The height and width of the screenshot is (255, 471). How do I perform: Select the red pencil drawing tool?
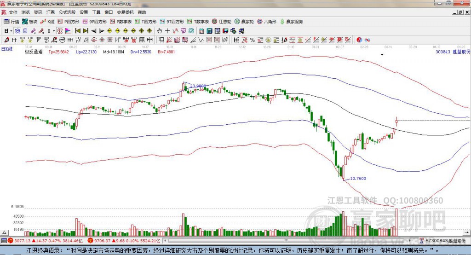[6, 40]
